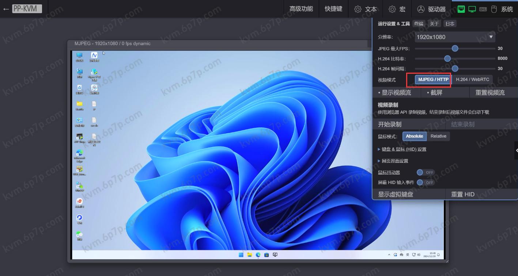518x276 pixels.
Task: Open File Explorer from remote taskbar
Action: (x=249, y=254)
